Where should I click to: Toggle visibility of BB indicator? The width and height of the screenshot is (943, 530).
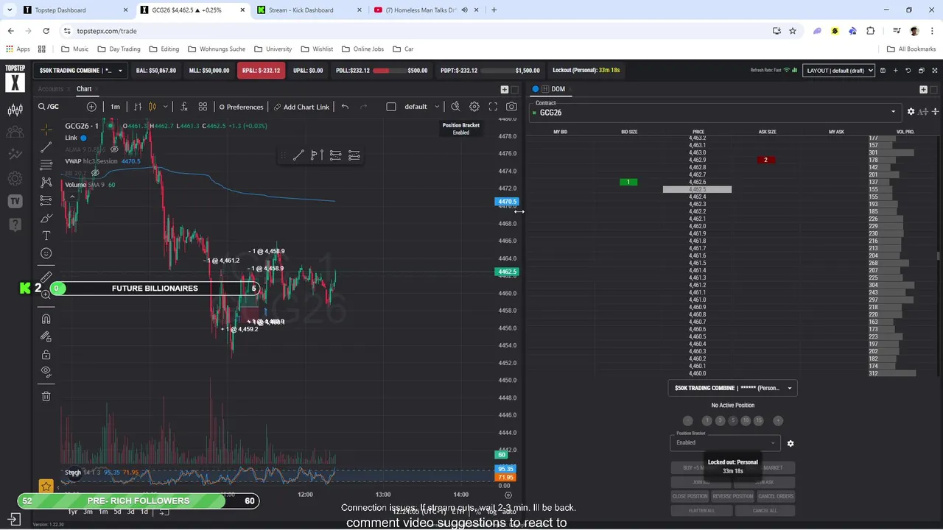tap(95, 173)
